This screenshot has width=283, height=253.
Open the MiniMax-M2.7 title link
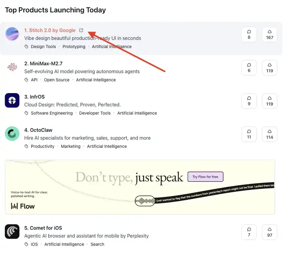point(43,64)
